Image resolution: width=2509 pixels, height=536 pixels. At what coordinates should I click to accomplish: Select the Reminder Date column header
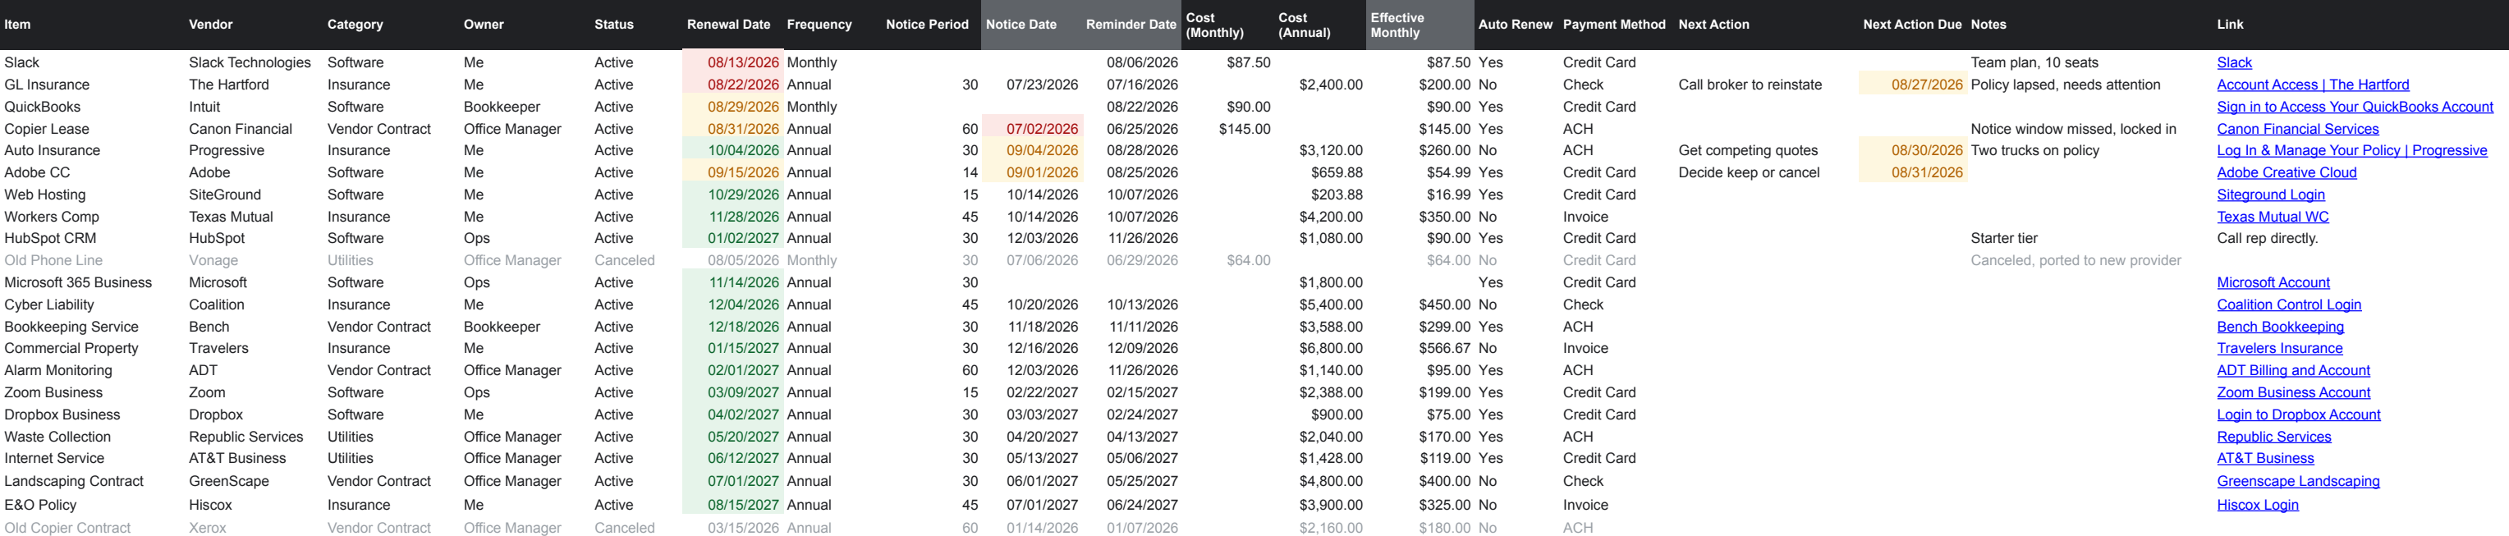coord(1130,25)
